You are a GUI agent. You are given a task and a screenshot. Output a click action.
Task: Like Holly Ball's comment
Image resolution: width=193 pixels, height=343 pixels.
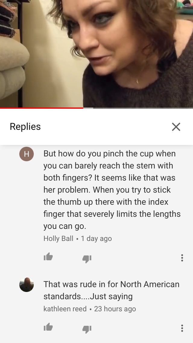point(48,257)
